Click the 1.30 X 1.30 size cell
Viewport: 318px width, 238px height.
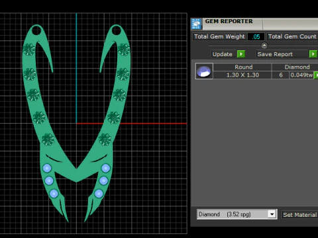pos(242,75)
